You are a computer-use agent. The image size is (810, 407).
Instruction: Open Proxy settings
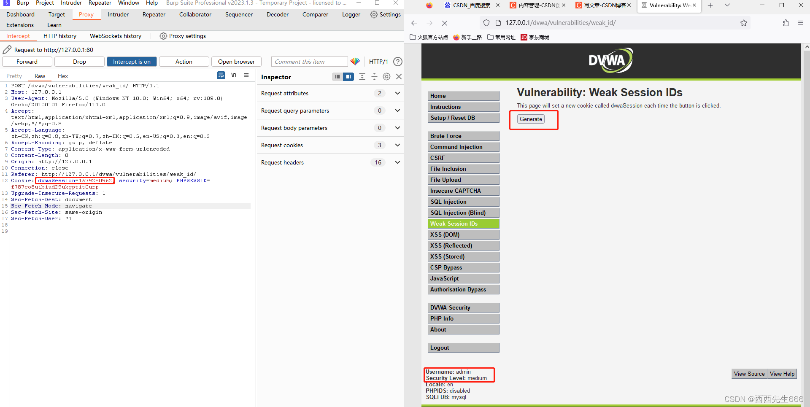(183, 36)
